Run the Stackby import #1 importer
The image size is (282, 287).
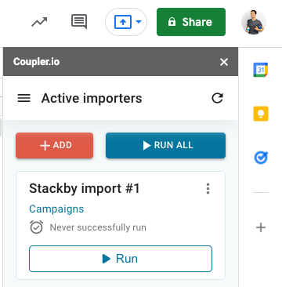coord(121,259)
